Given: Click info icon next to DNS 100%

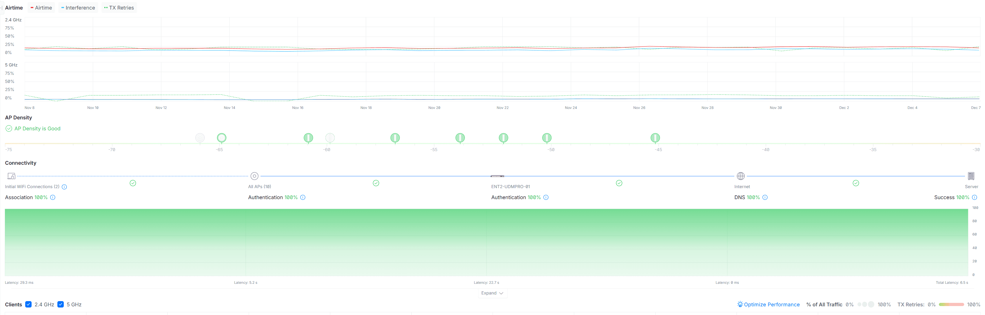Looking at the screenshot, I should pos(765,198).
